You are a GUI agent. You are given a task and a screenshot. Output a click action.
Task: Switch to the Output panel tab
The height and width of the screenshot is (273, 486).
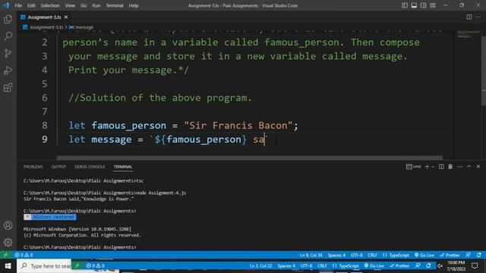coord(58,167)
